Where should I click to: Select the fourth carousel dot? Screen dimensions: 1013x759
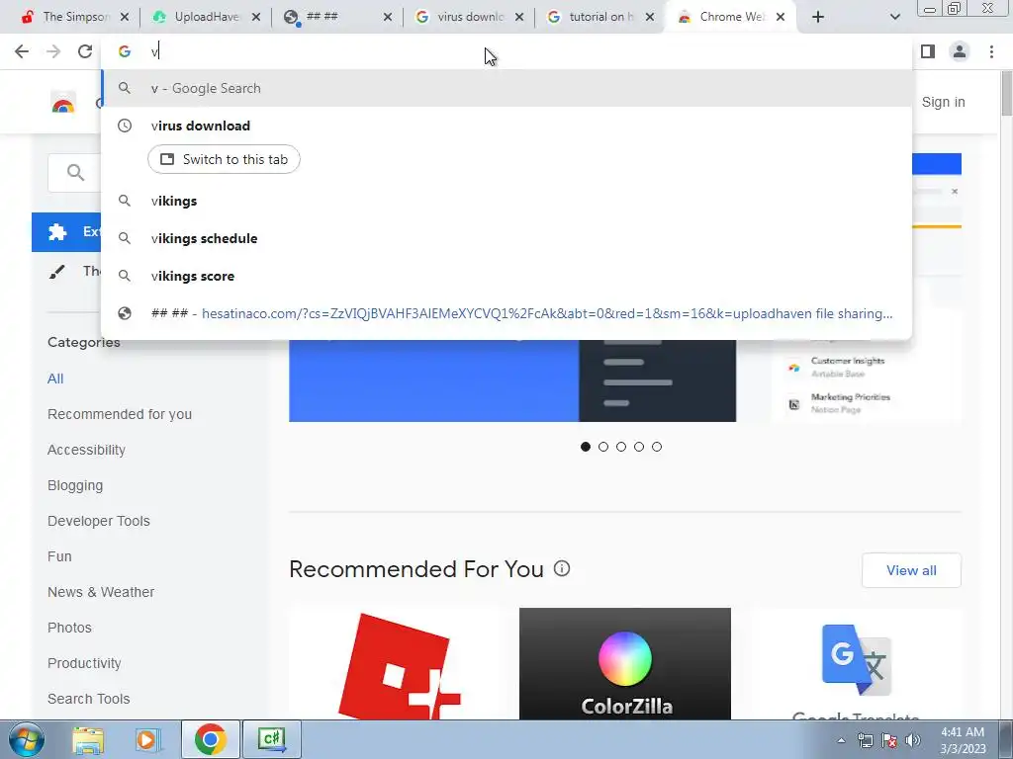(x=639, y=447)
